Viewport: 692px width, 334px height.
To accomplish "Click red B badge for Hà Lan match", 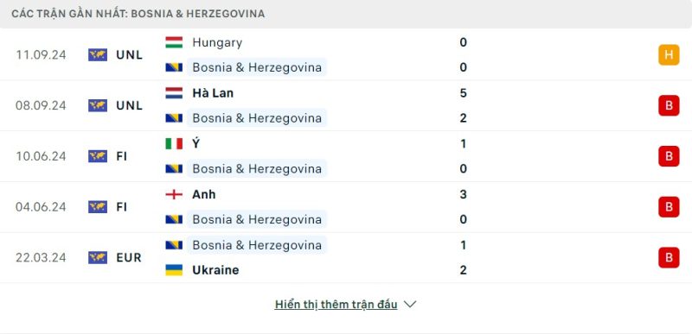I will click(x=669, y=105).
